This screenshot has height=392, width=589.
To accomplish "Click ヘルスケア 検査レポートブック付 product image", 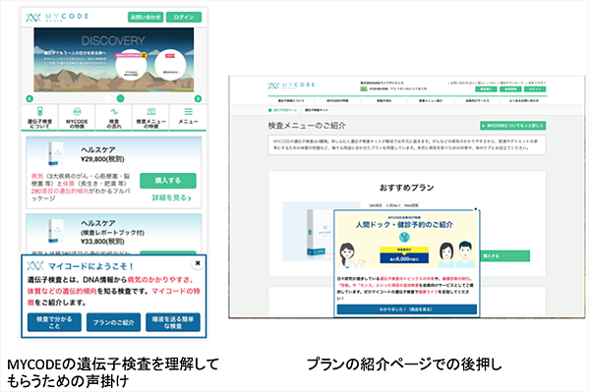I will pos(56,231).
